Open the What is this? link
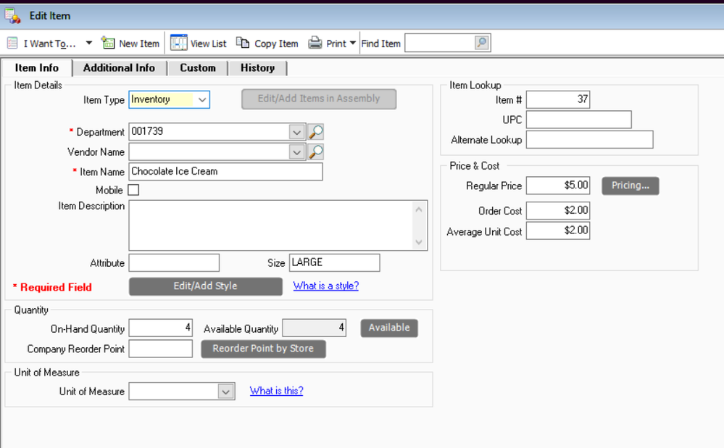Viewport: 724px width, 448px height. (277, 391)
